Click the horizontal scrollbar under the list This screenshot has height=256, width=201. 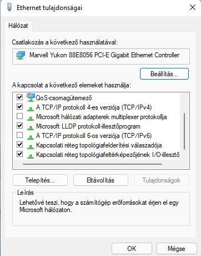click(92, 164)
